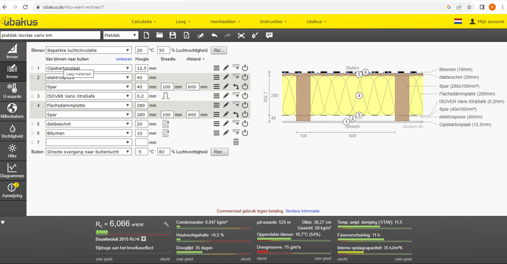Click ventilated-layer icon on dakbeschot row
The width and height of the screenshot is (507, 264).
click(x=165, y=124)
